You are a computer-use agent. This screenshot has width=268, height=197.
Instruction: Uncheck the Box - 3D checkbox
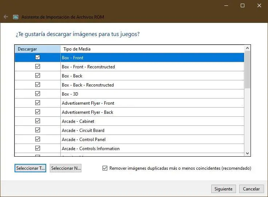pos(37,94)
